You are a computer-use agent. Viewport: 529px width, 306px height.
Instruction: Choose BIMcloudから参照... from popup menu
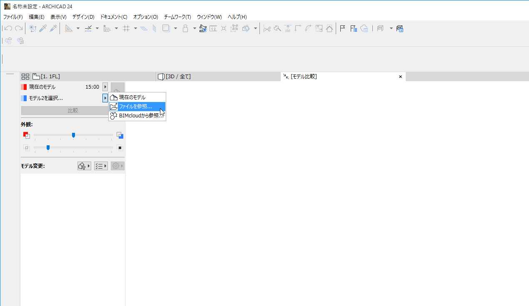(x=137, y=116)
